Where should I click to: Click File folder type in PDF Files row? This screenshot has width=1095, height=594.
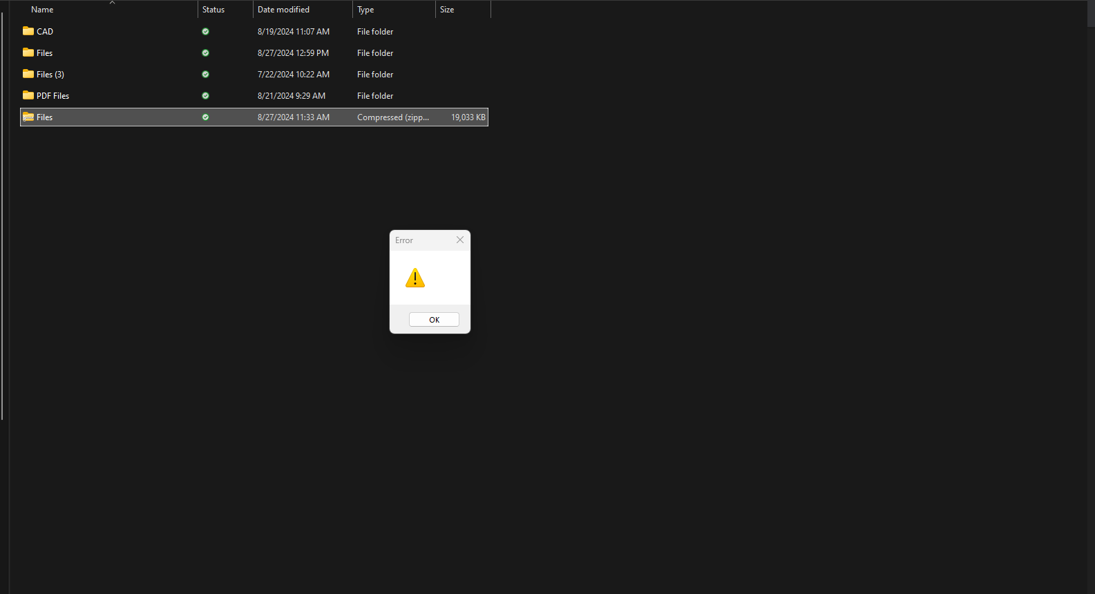coord(375,96)
